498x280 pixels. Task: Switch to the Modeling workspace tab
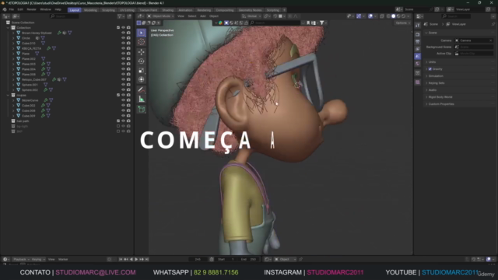click(90, 10)
